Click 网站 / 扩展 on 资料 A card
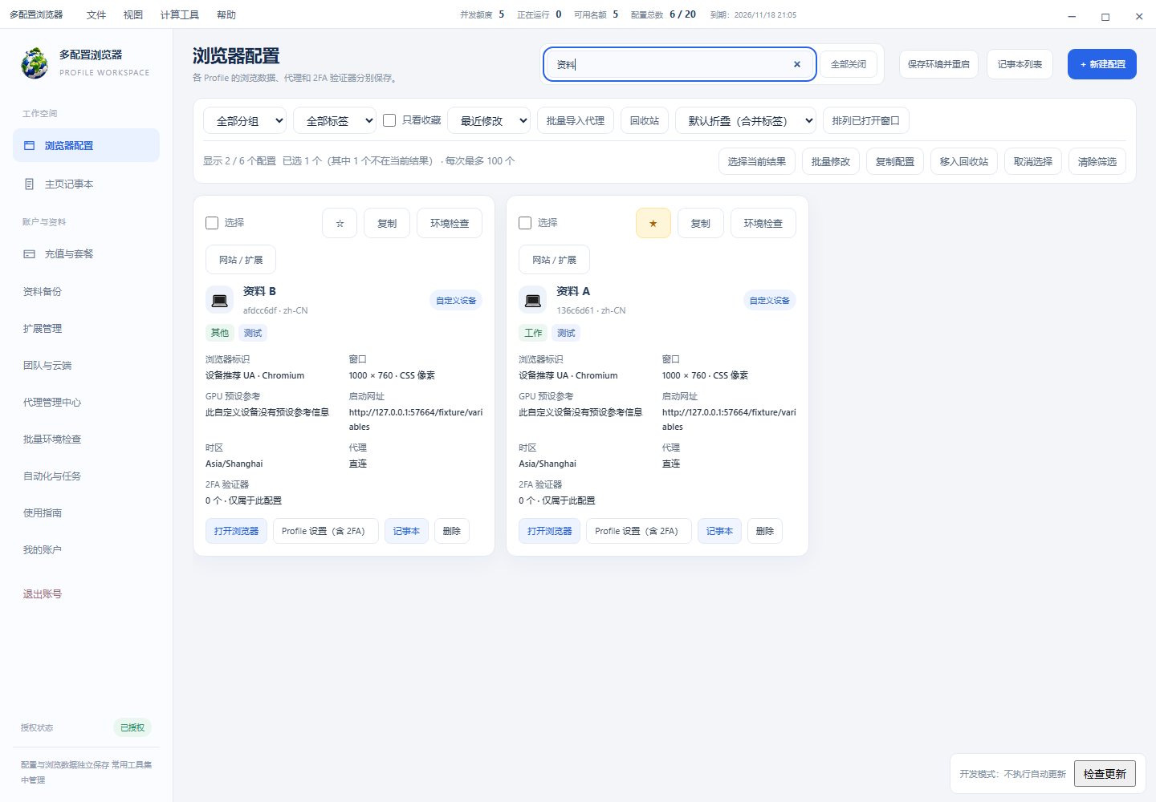This screenshot has width=1156, height=802. [x=555, y=260]
